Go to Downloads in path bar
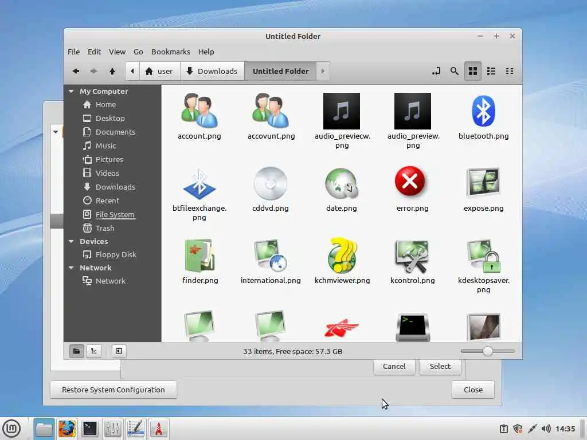This screenshot has height=440, width=587. (212, 71)
